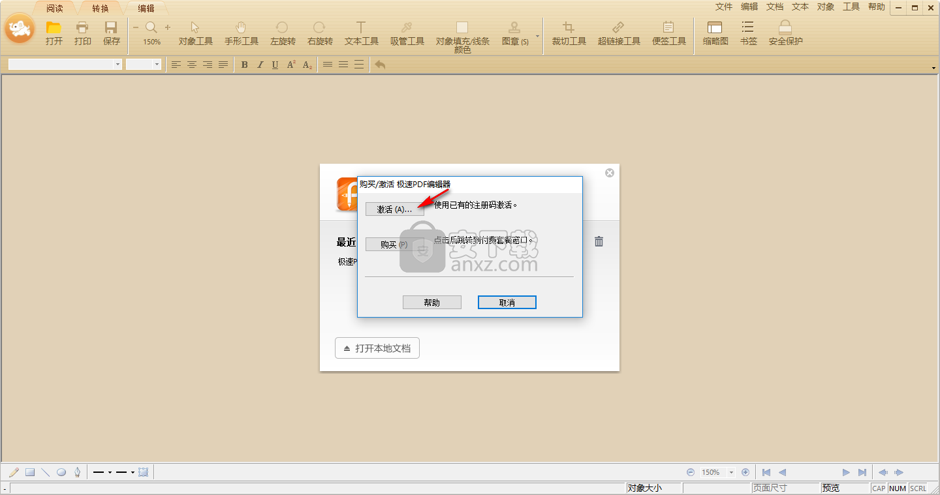Open the first line style dropdown at the bottom
The image size is (940, 495).
point(110,472)
